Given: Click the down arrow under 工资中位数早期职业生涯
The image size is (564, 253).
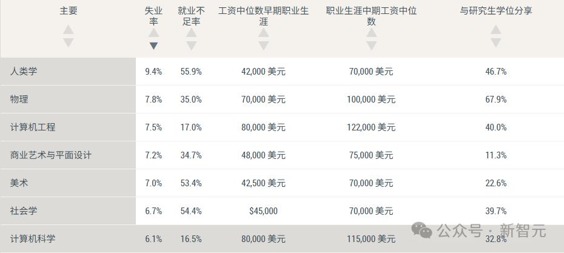Looking at the screenshot, I should [263, 46].
